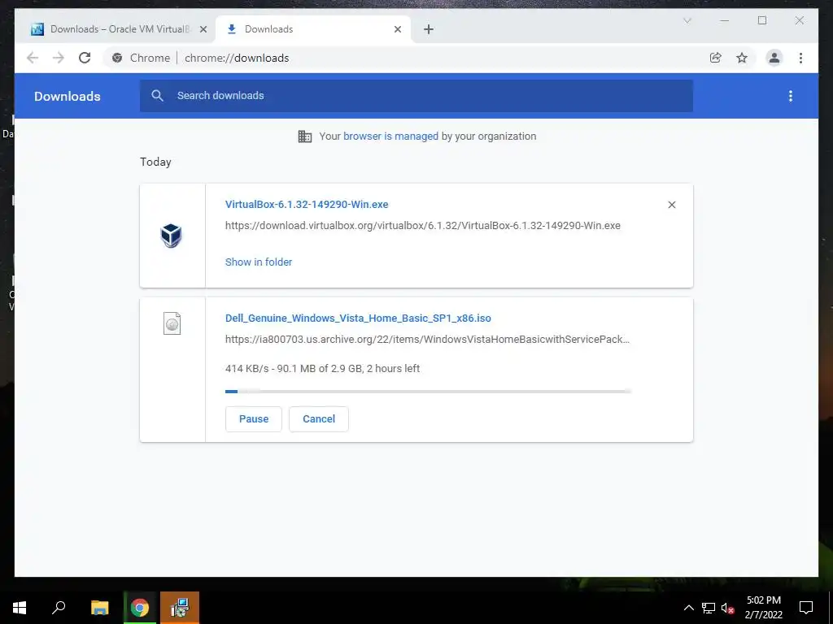The image size is (833, 624).
Task: Open the notification center icon
Action: pyautogui.click(x=806, y=608)
